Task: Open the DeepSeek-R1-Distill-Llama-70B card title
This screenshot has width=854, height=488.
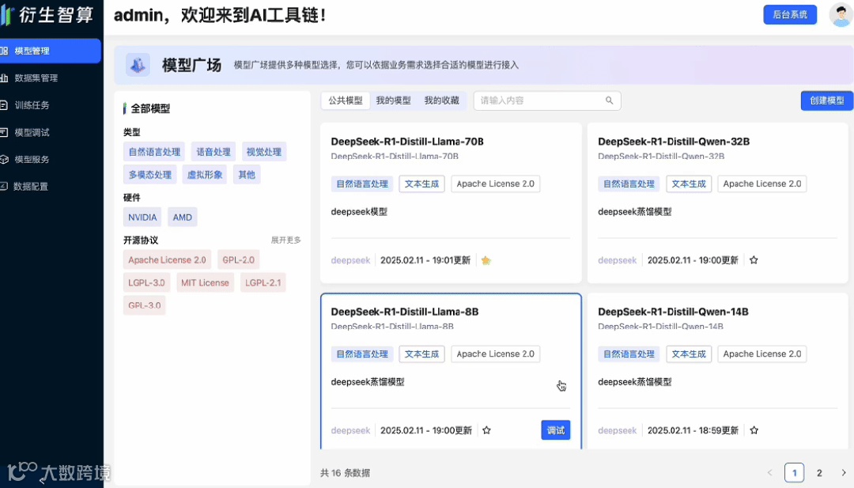Action: point(407,142)
